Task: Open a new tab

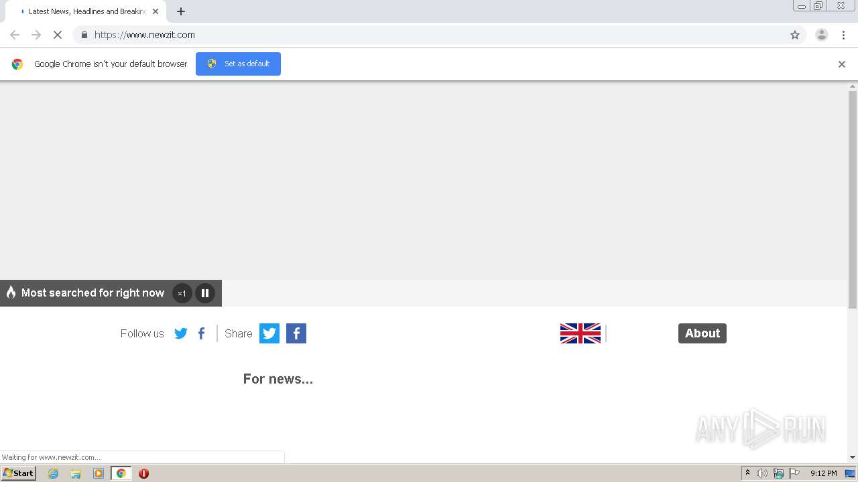Action: pos(181,11)
